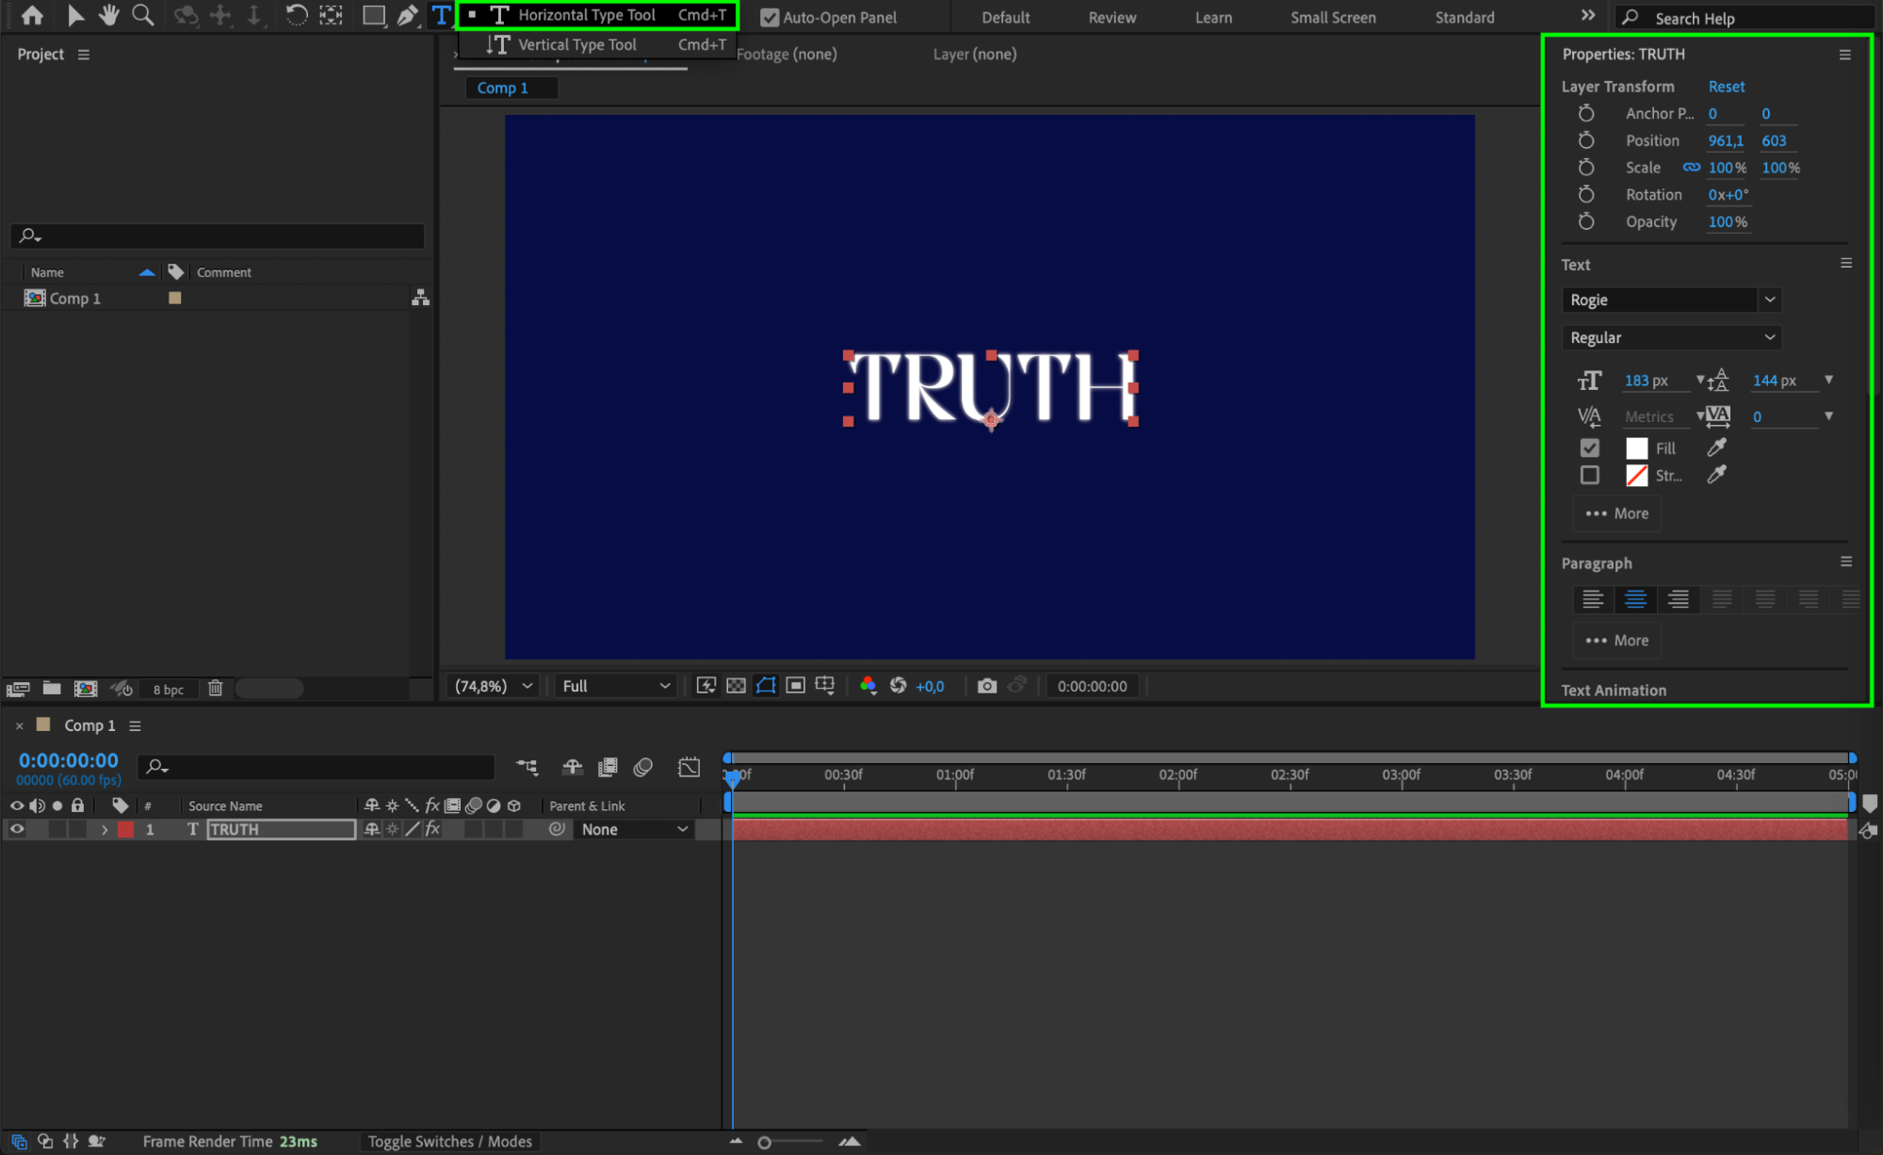Select the Hand tool
The height and width of the screenshot is (1155, 1883).
108,15
